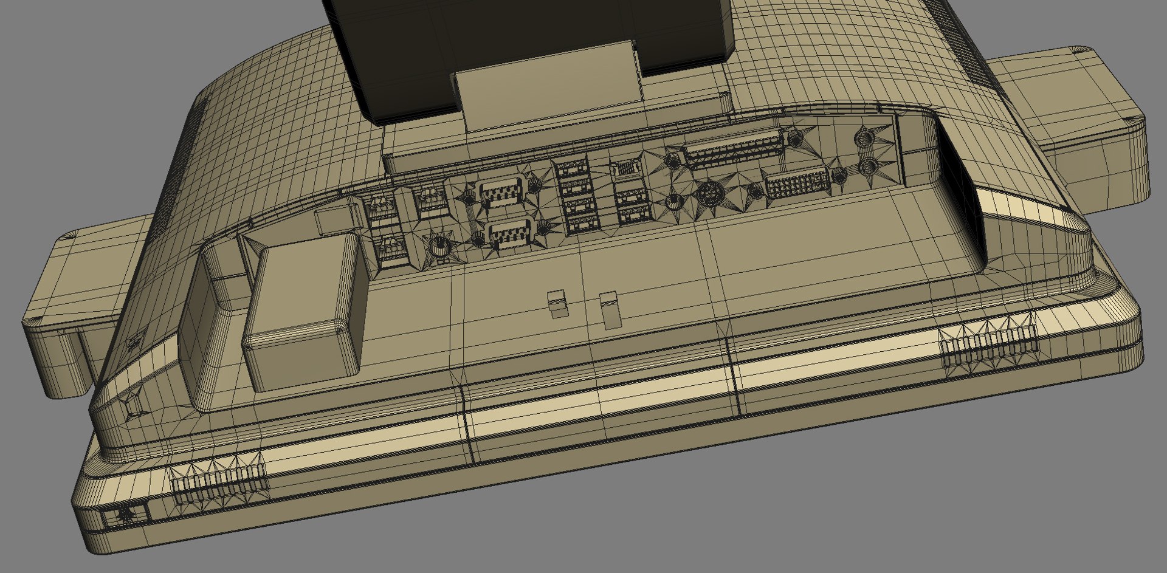Click the left small cable clip tab
This screenshot has width=1167, height=573.
558,303
